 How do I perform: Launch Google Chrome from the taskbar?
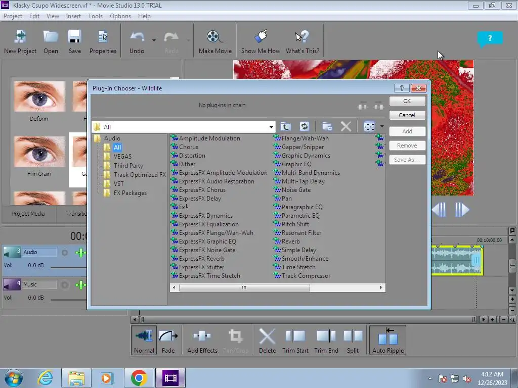point(139,378)
